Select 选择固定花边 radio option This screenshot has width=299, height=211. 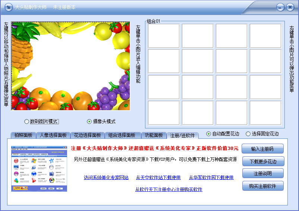tap(248, 134)
